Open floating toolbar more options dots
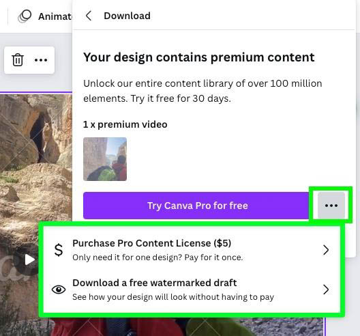Viewport: 360px width, 336px height. [x=41, y=60]
